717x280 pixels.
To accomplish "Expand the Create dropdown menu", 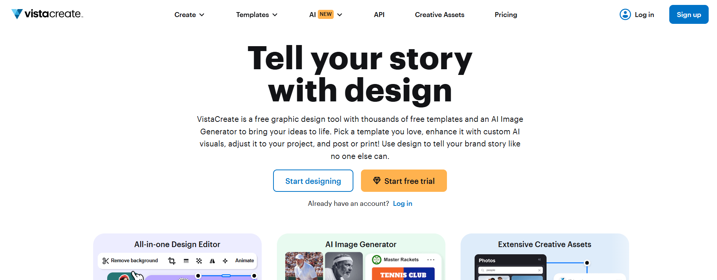I will click(189, 15).
